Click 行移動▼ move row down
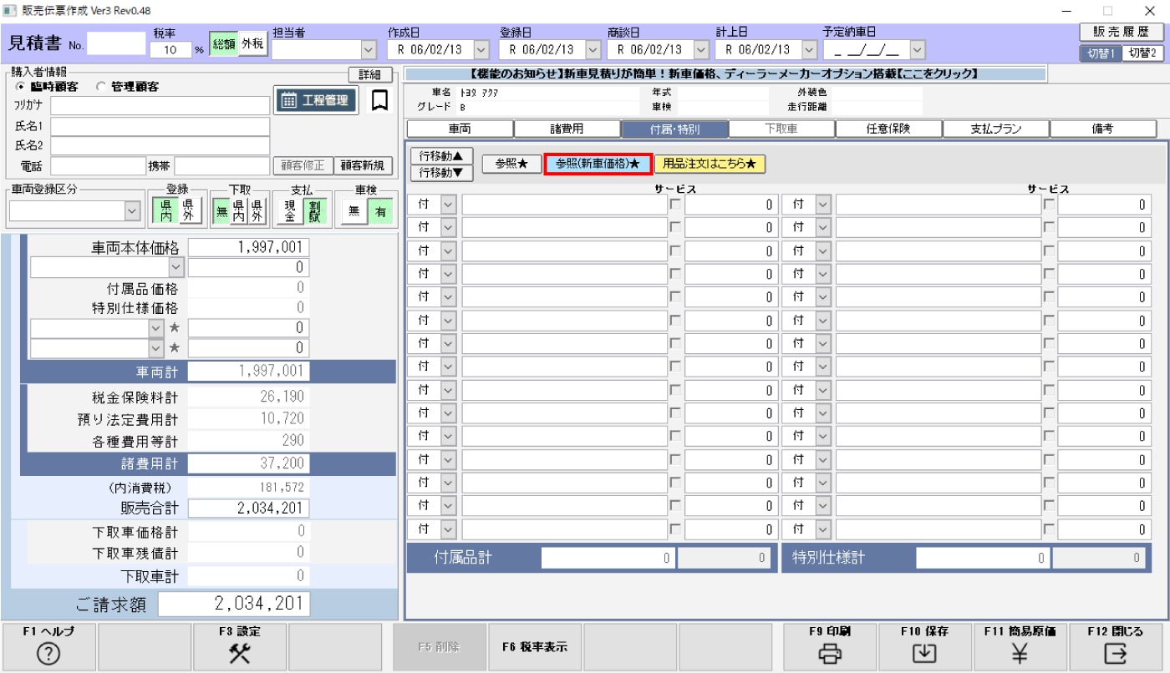 [441, 173]
